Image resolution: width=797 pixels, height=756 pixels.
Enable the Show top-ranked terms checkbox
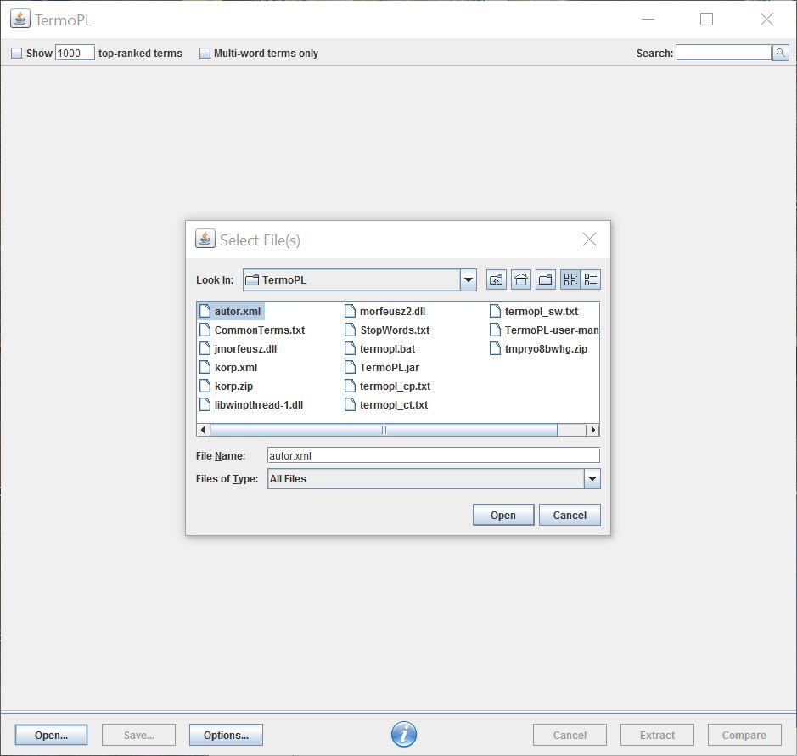click(x=17, y=53)
